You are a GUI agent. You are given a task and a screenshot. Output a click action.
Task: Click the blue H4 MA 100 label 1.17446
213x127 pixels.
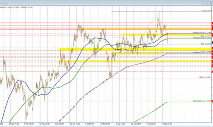pyautogui.click(x=202, y=33)
